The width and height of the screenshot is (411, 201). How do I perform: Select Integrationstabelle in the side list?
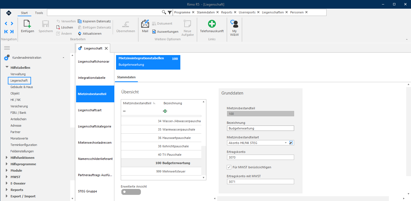95,78
